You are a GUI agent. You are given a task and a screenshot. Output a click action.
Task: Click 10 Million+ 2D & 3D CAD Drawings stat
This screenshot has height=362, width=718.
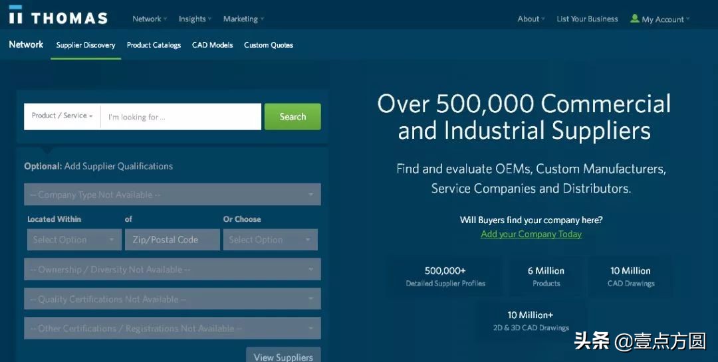point(531,321)
